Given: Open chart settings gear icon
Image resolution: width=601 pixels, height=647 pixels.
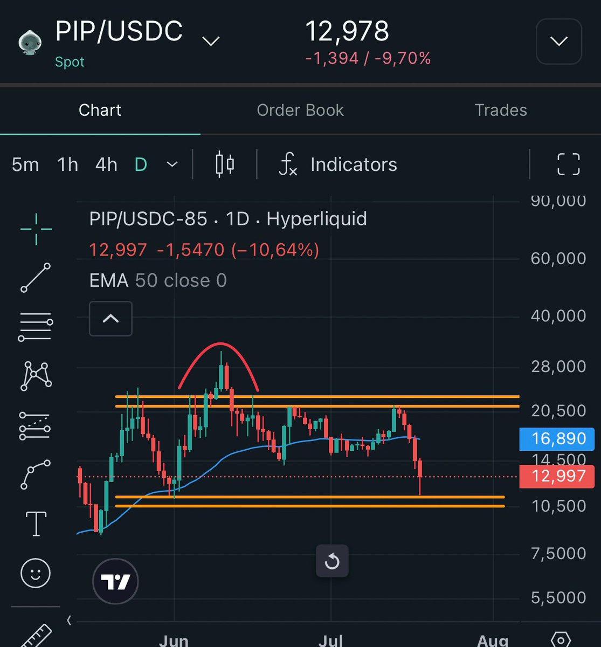Looking at the screenshot, I should [561, 639].
